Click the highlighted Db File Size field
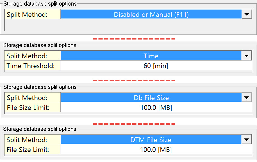Image resolution: width=257 pixels, height=162 pixels. pyautogui.click(x=151, y=98)
